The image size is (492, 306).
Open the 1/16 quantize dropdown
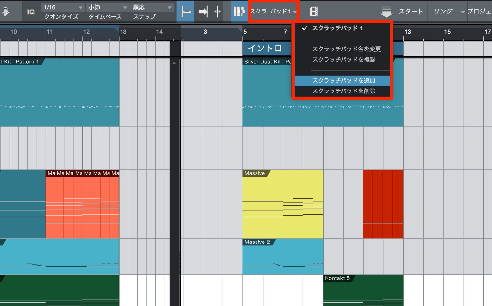[x=63, y=7]
